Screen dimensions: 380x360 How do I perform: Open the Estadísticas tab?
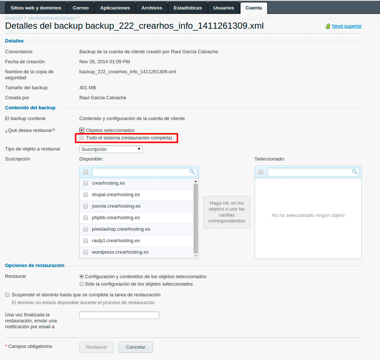[187, 8]
